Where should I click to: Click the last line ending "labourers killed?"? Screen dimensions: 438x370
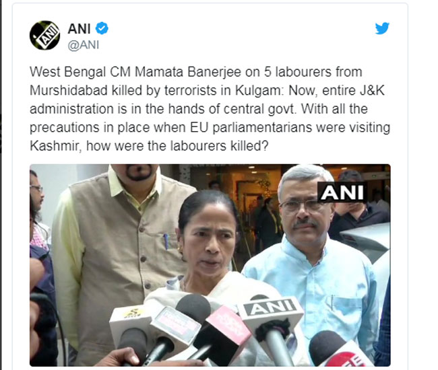pyautogui.click(x=149, y=146)
